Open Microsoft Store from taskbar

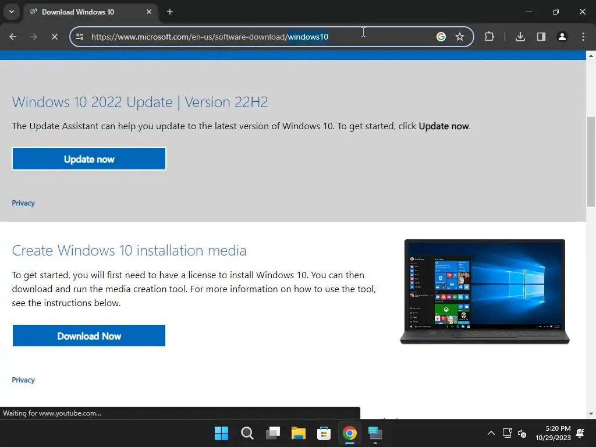[x=324, y=433]
